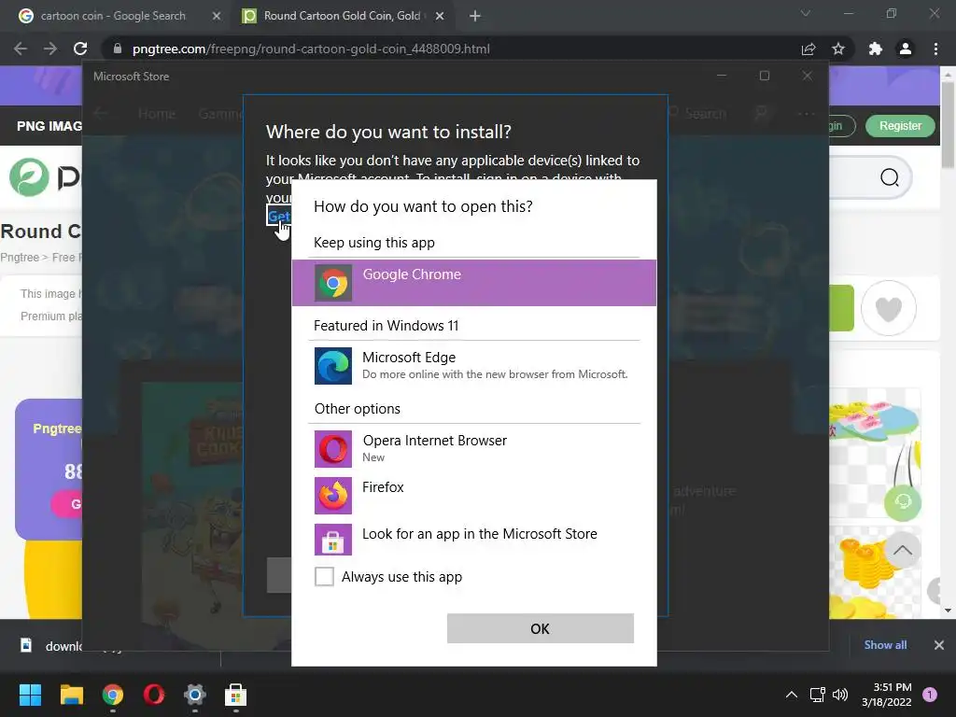Click Search in Microsoft Store window

click(698, 113)
